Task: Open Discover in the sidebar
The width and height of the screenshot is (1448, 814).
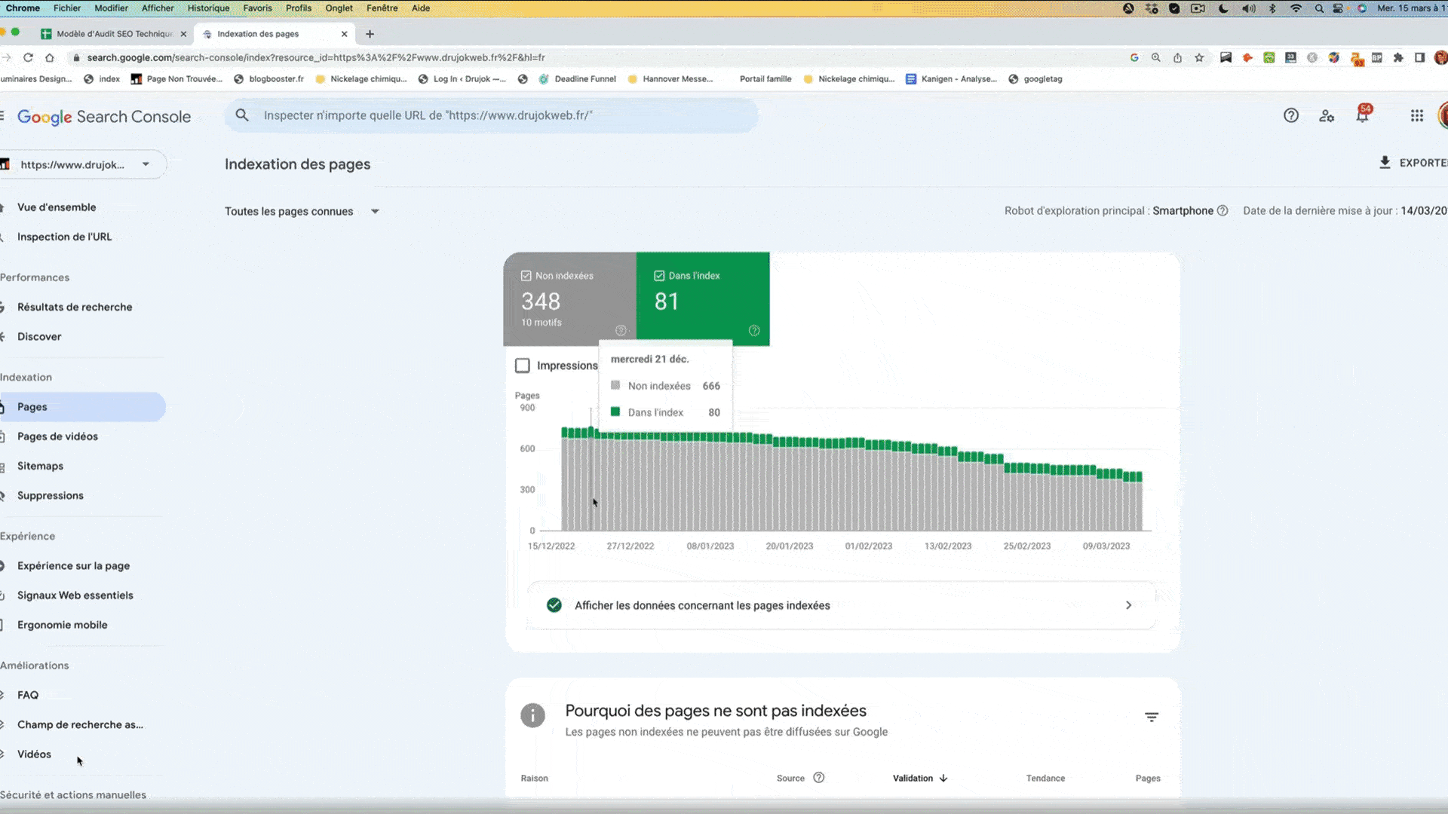Action: (39, 337)
